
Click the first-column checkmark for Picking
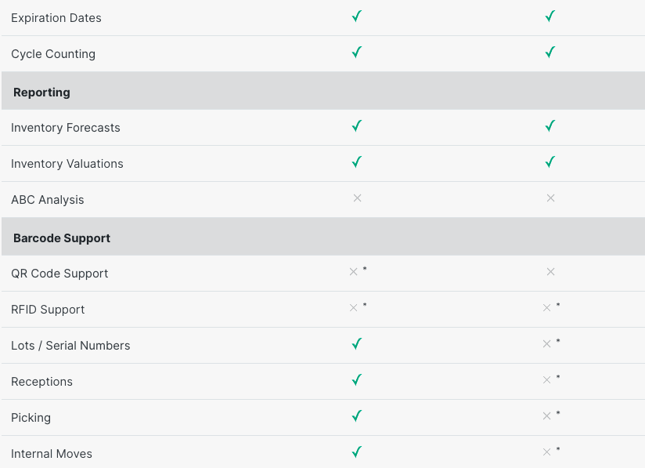point(357,416)
